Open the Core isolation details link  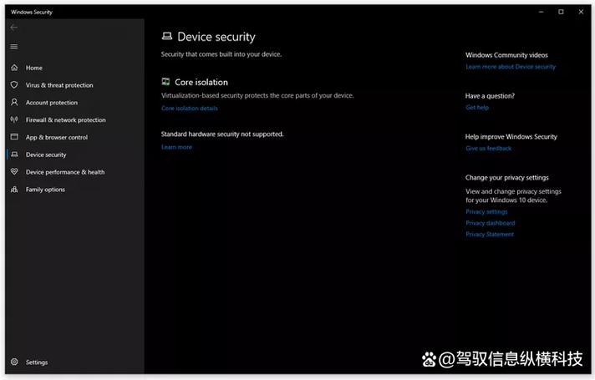[x=190, y=109]
